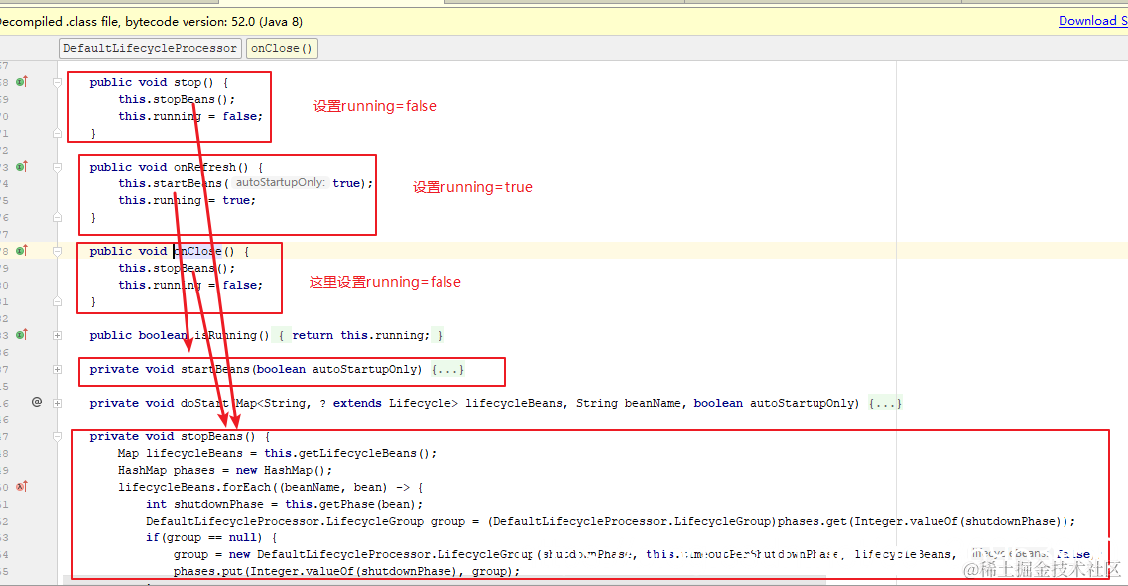Click 'private void doStart' declaration
Viewport: 1128px width, 586px height.
point(159,404)
